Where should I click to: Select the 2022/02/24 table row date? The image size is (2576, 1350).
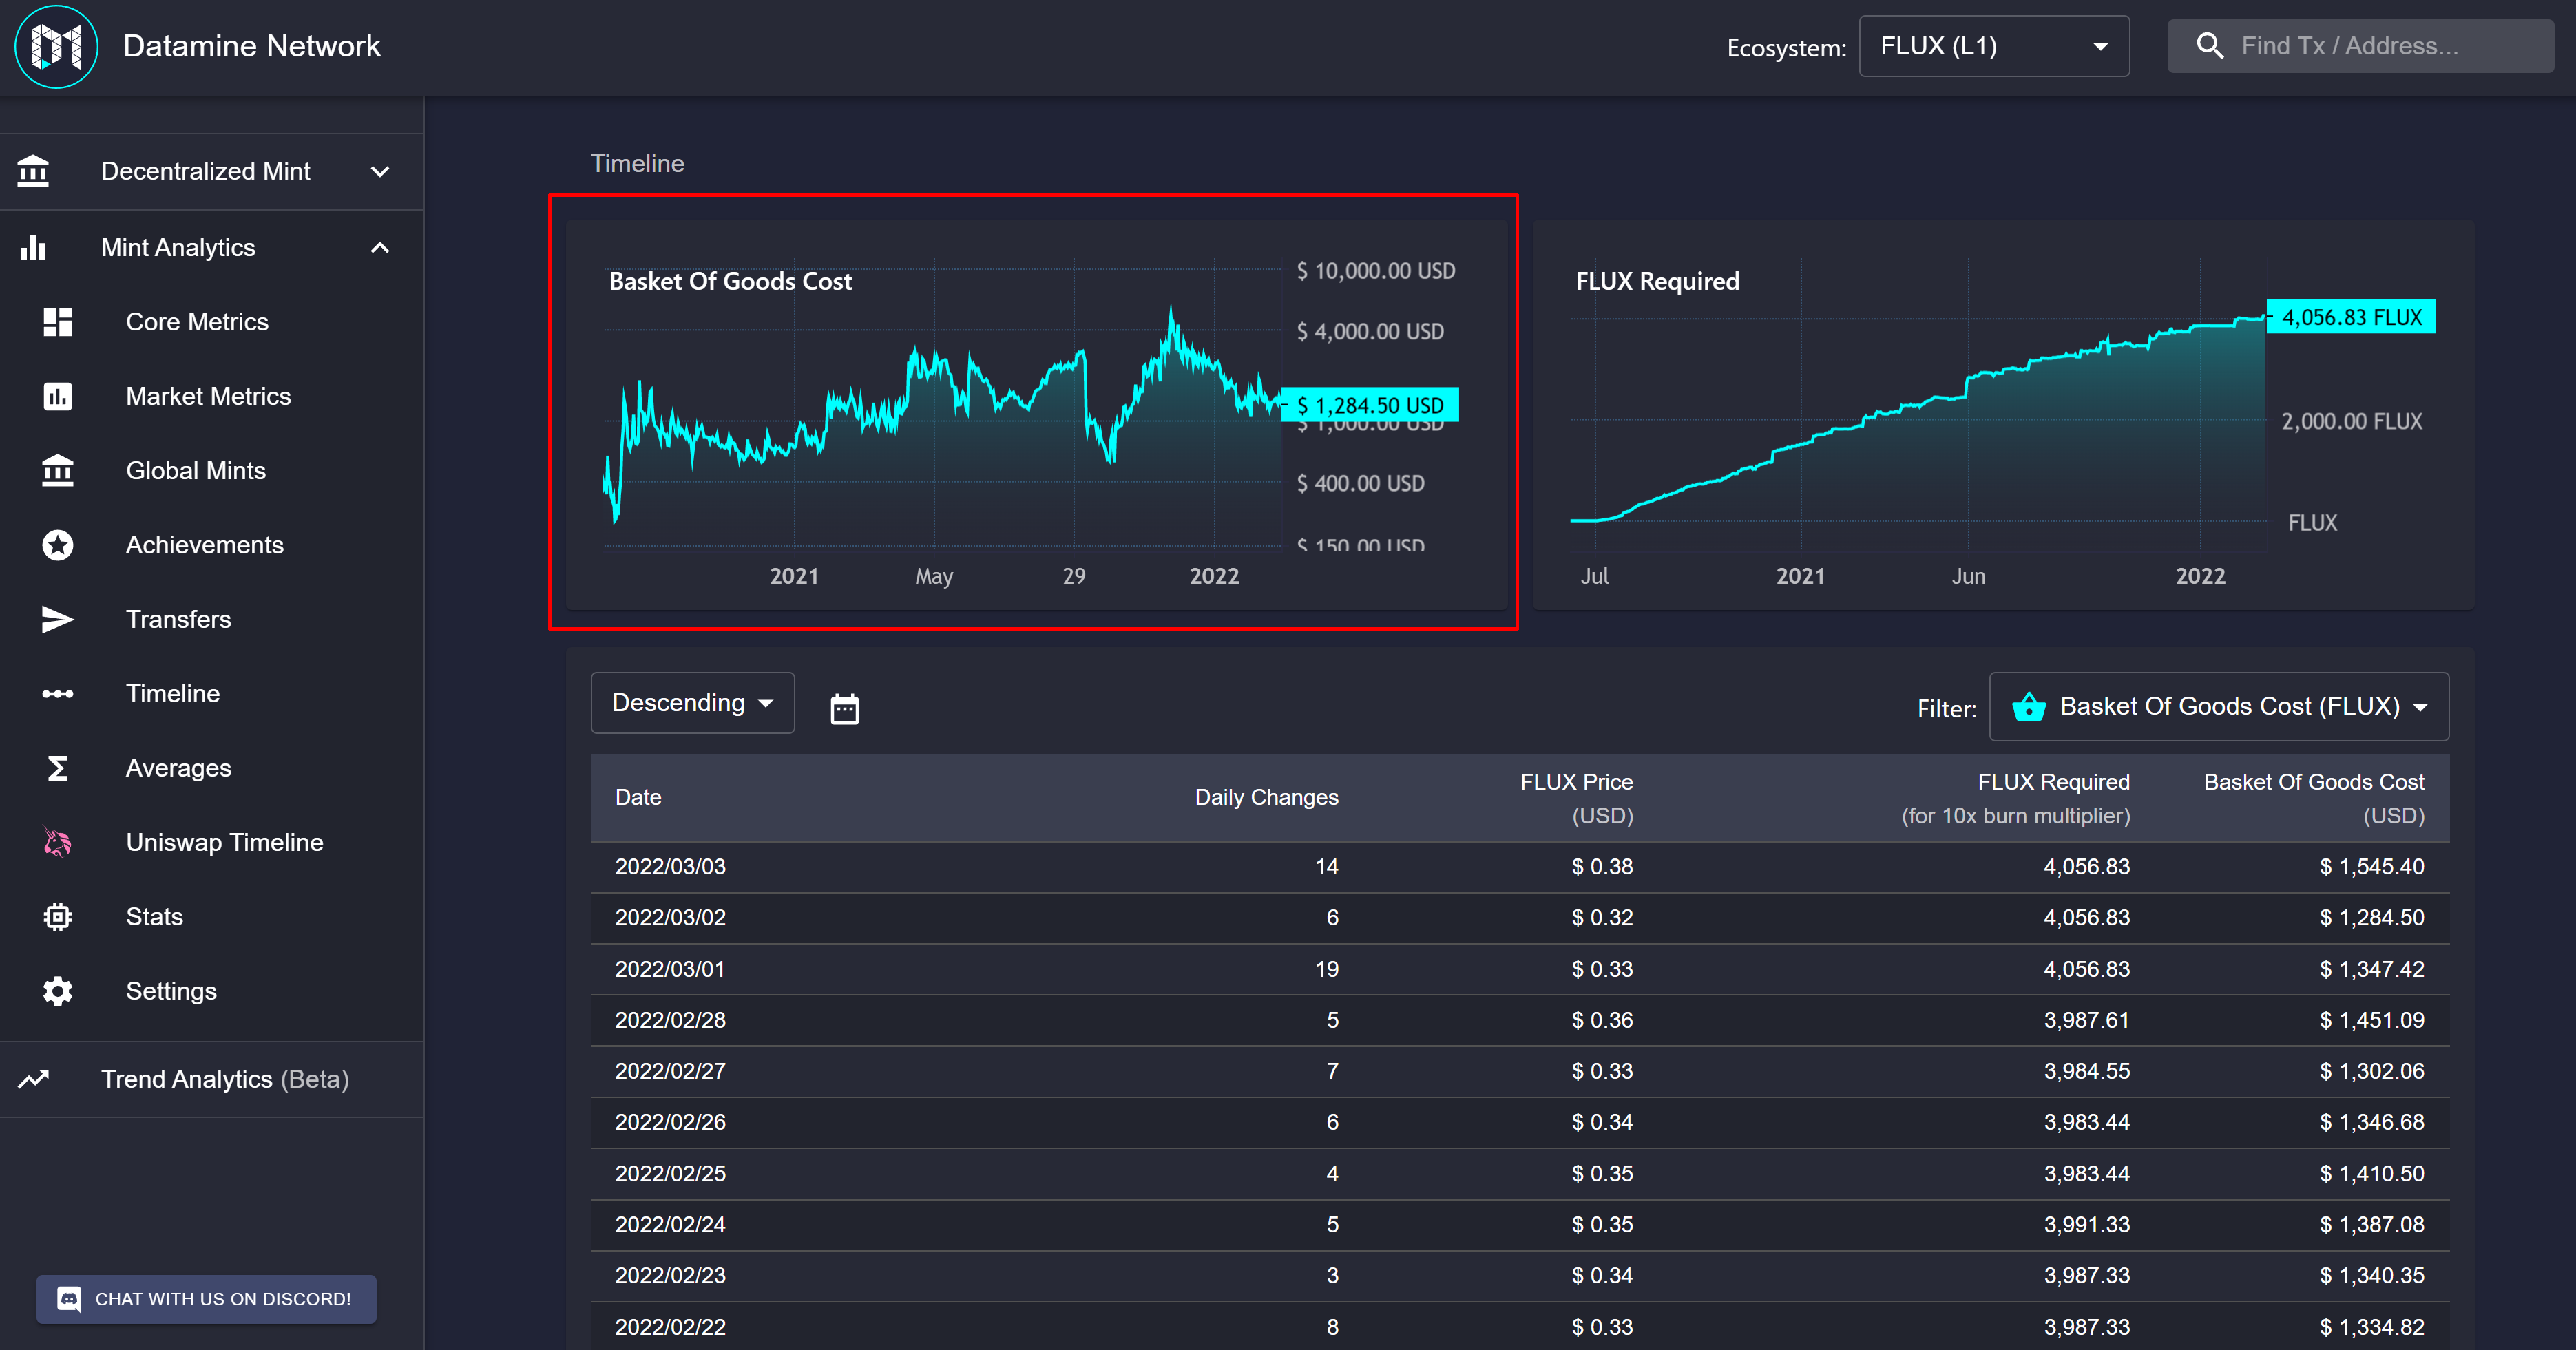coord(670,1225)
